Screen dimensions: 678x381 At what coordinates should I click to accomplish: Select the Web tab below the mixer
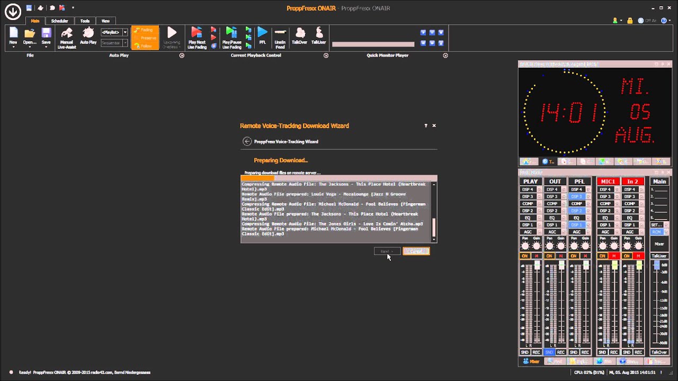pos(604,361)
